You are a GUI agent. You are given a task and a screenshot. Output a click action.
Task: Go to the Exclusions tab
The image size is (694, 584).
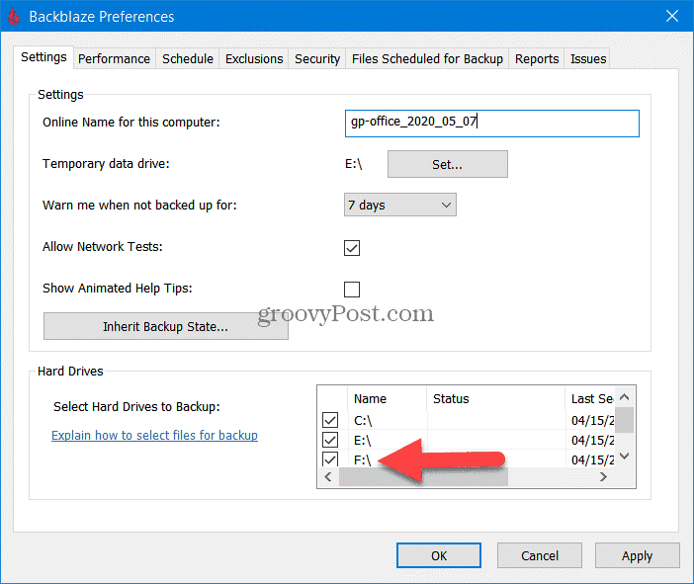pyautogui.click(x=254, y=59)
